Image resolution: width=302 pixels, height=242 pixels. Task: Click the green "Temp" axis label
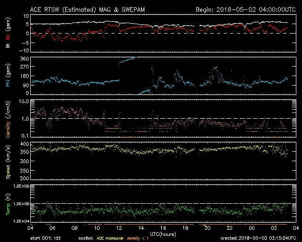(8, 209)
